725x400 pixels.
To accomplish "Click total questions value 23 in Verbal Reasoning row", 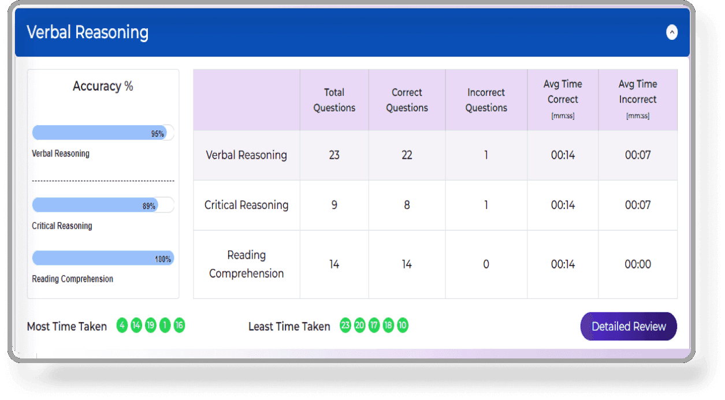I will pyautogui.click(x=334, y=155).
